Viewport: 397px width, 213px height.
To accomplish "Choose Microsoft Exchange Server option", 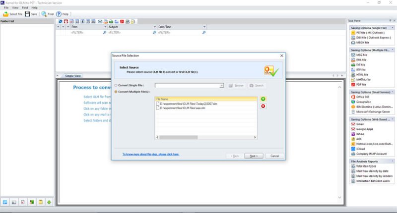I will click(371, 111).
